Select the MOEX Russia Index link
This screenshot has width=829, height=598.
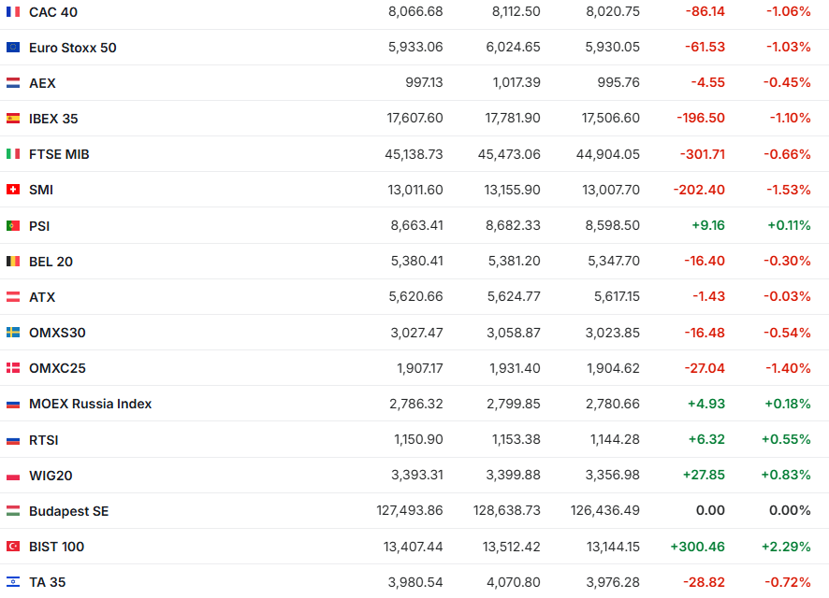point(90,404)
